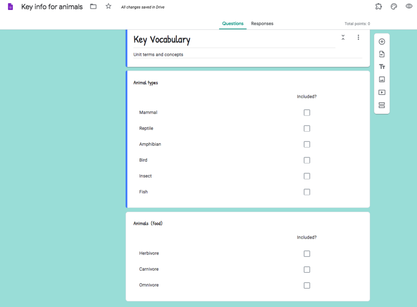The image size is (417, 307).
Task: Tick the Amphibian checkbox
Action: pos(307,145)
